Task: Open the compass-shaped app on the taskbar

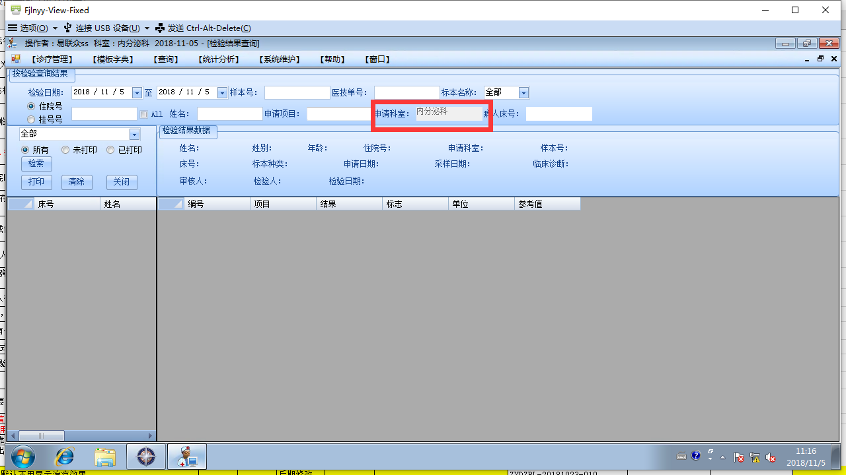Action: [x=146, y=457]
